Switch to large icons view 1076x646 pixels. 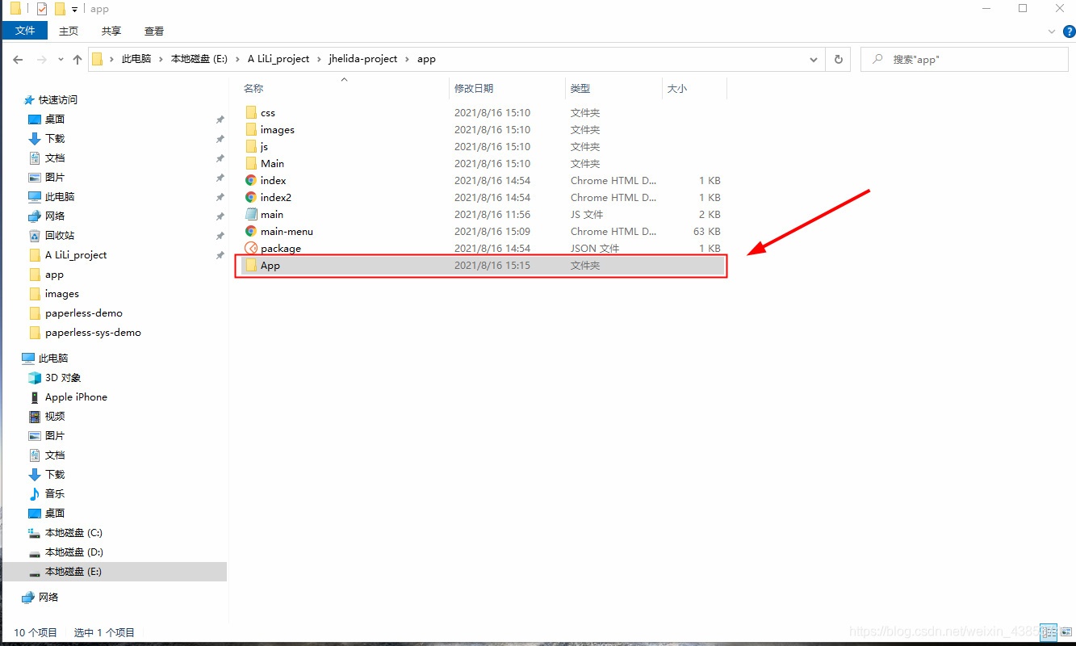1066,632
